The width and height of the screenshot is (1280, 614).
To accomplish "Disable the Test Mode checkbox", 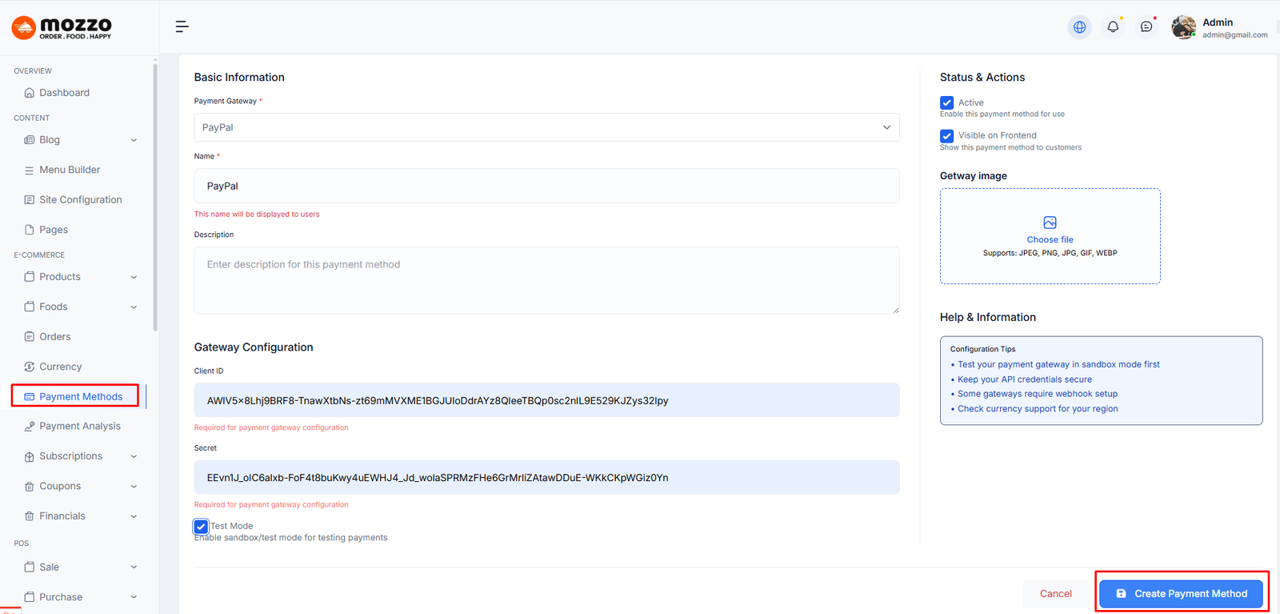I will 201,526.
